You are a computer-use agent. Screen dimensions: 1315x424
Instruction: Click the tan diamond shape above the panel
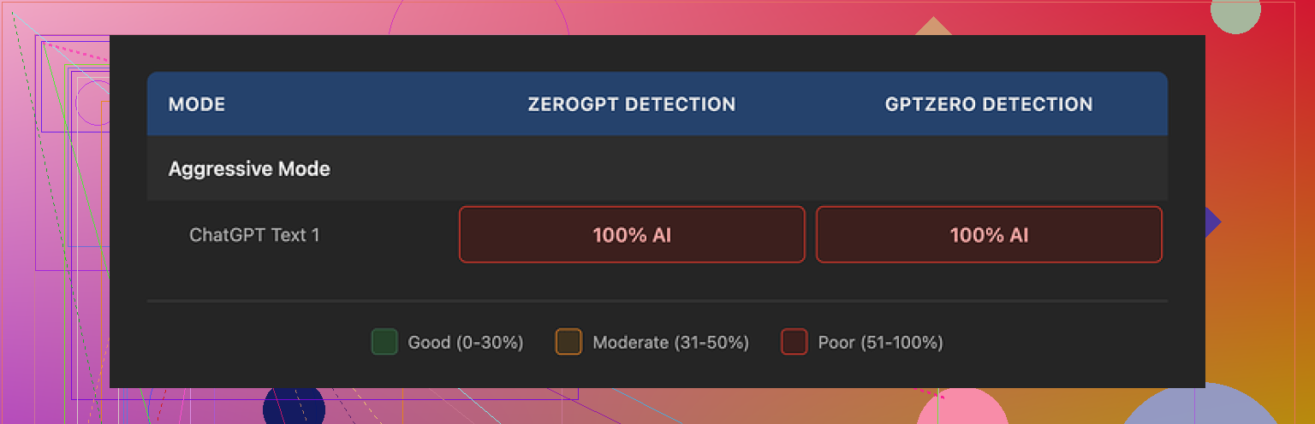(932, 27)
